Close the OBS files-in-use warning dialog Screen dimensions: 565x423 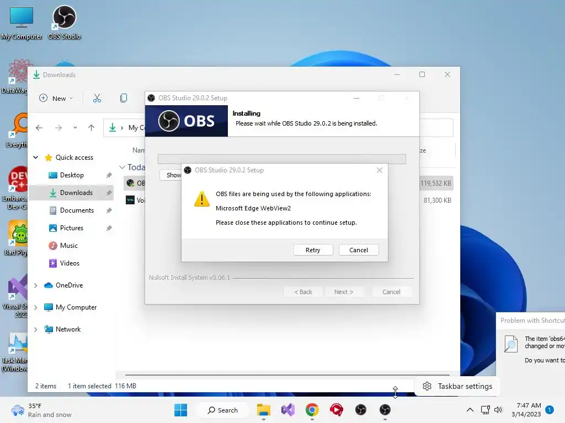[380, 170]
